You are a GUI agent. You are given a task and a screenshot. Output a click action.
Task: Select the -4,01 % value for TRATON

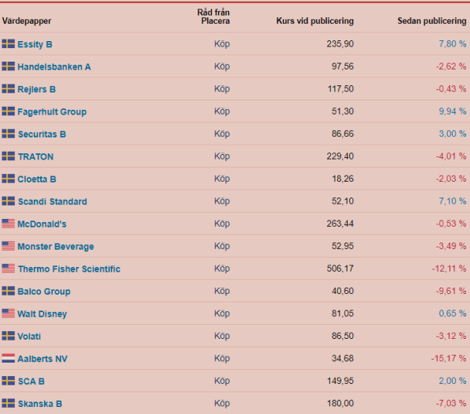click(x=451, y=156)
